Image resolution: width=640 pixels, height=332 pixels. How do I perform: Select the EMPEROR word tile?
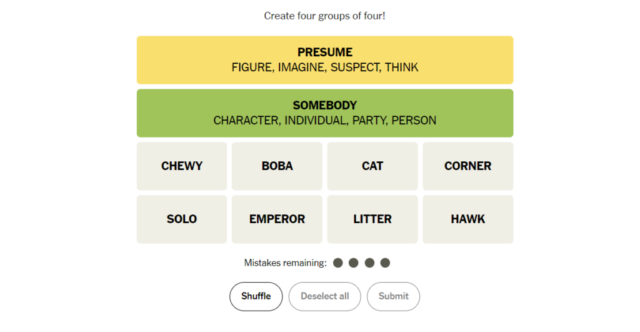click(x=277, y=219)
